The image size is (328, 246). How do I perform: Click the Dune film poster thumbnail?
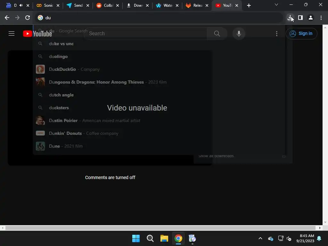[40, 146]
